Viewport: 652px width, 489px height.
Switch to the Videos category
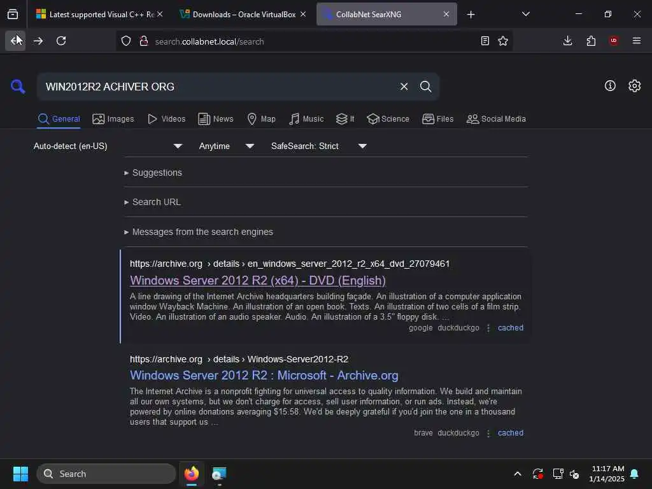166,119
